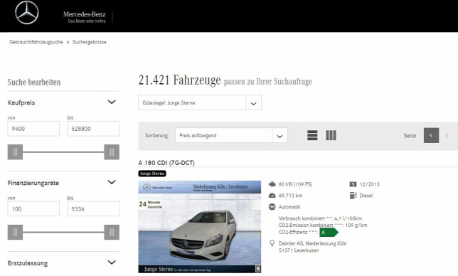
Task: Open the white A-Class car photo
Action: pos(200,227)
